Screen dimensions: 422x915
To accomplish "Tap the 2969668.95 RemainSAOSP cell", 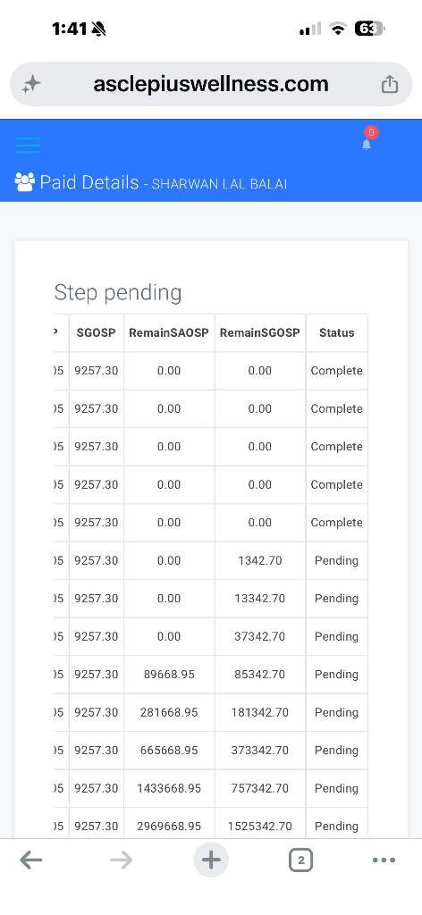I will click(x=169, y=826).
